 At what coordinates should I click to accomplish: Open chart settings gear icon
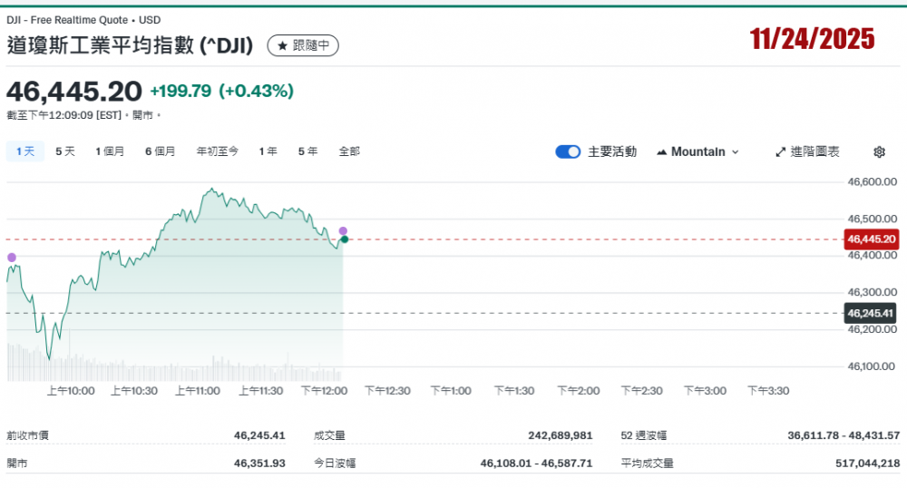[x=879, y=152]
